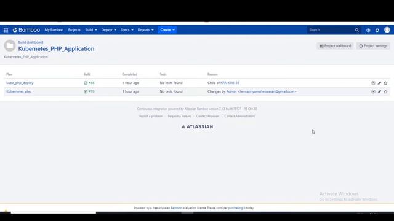Screen dimensions: 394x221
Task: Click the search magnifier icon
Action: (x=357, y=30)
